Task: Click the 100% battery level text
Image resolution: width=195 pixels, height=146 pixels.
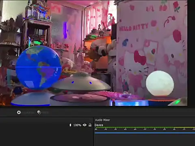Action: coord(77,125)
